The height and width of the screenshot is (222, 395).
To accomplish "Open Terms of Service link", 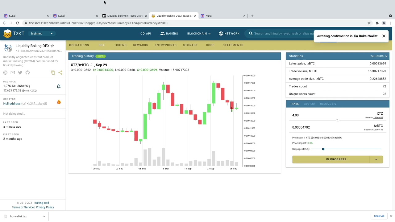I will (x=23, y=207).
